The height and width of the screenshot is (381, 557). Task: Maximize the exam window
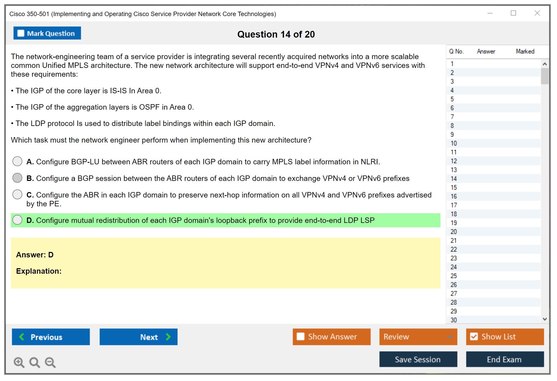coord(513,13)
